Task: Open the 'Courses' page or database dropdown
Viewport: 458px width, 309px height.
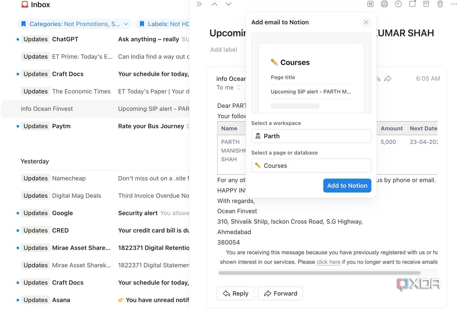Action: 311,165
